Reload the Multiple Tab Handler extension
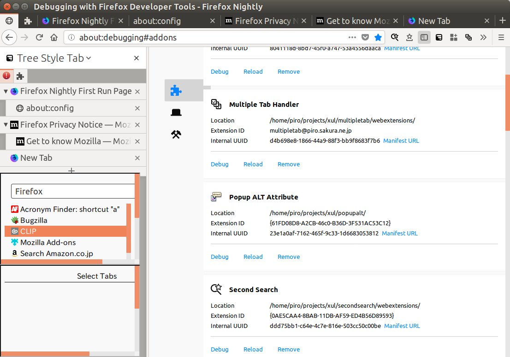This screenshot has width=510, height=357. tap(253, 164)
